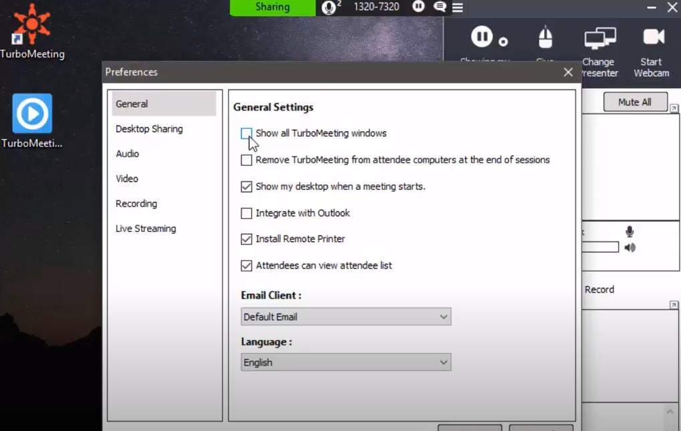This screenshot has height=431, width=681.
Task: Open the hamburger menu in the top bar
Action: tap(457, 7)
